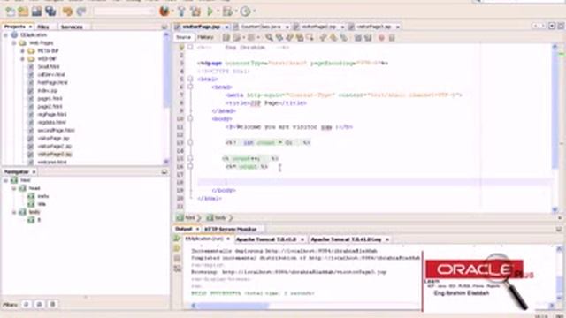Click the New File toolbar icon
566x318 pixels.
[x=10, y=11]
